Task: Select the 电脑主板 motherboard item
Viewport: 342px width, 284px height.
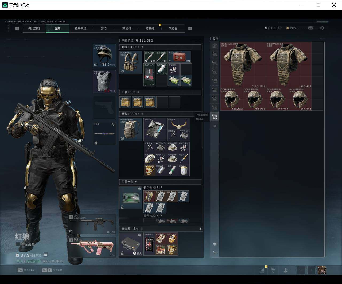Action: [155, 129]
